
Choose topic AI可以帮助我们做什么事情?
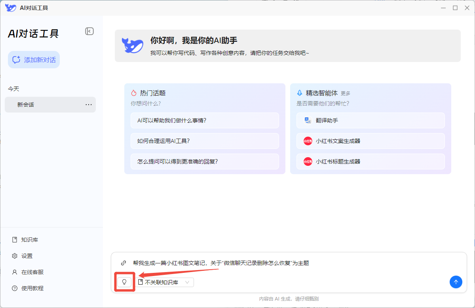click(x=205, y=120)
